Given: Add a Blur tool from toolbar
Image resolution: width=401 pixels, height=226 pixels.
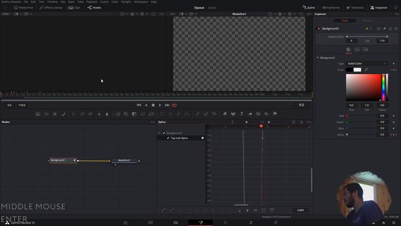Looking at the screenshot, I should tap(107, 114).
